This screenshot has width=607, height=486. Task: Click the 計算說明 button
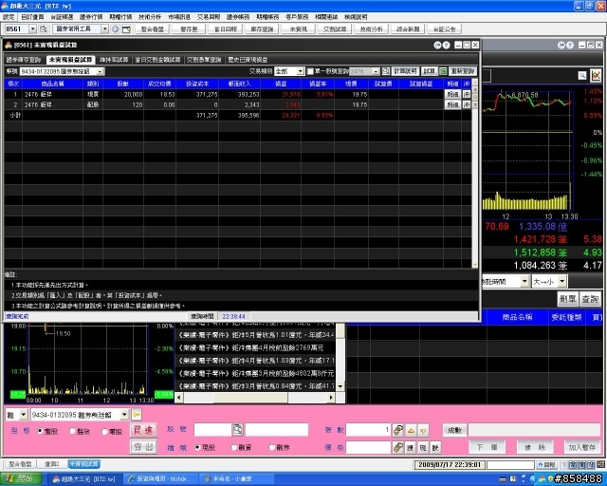point(405,71)
